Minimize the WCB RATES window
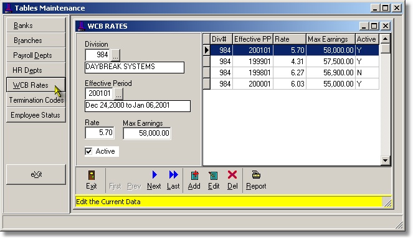The image size is (413, 239). [364, 26]
